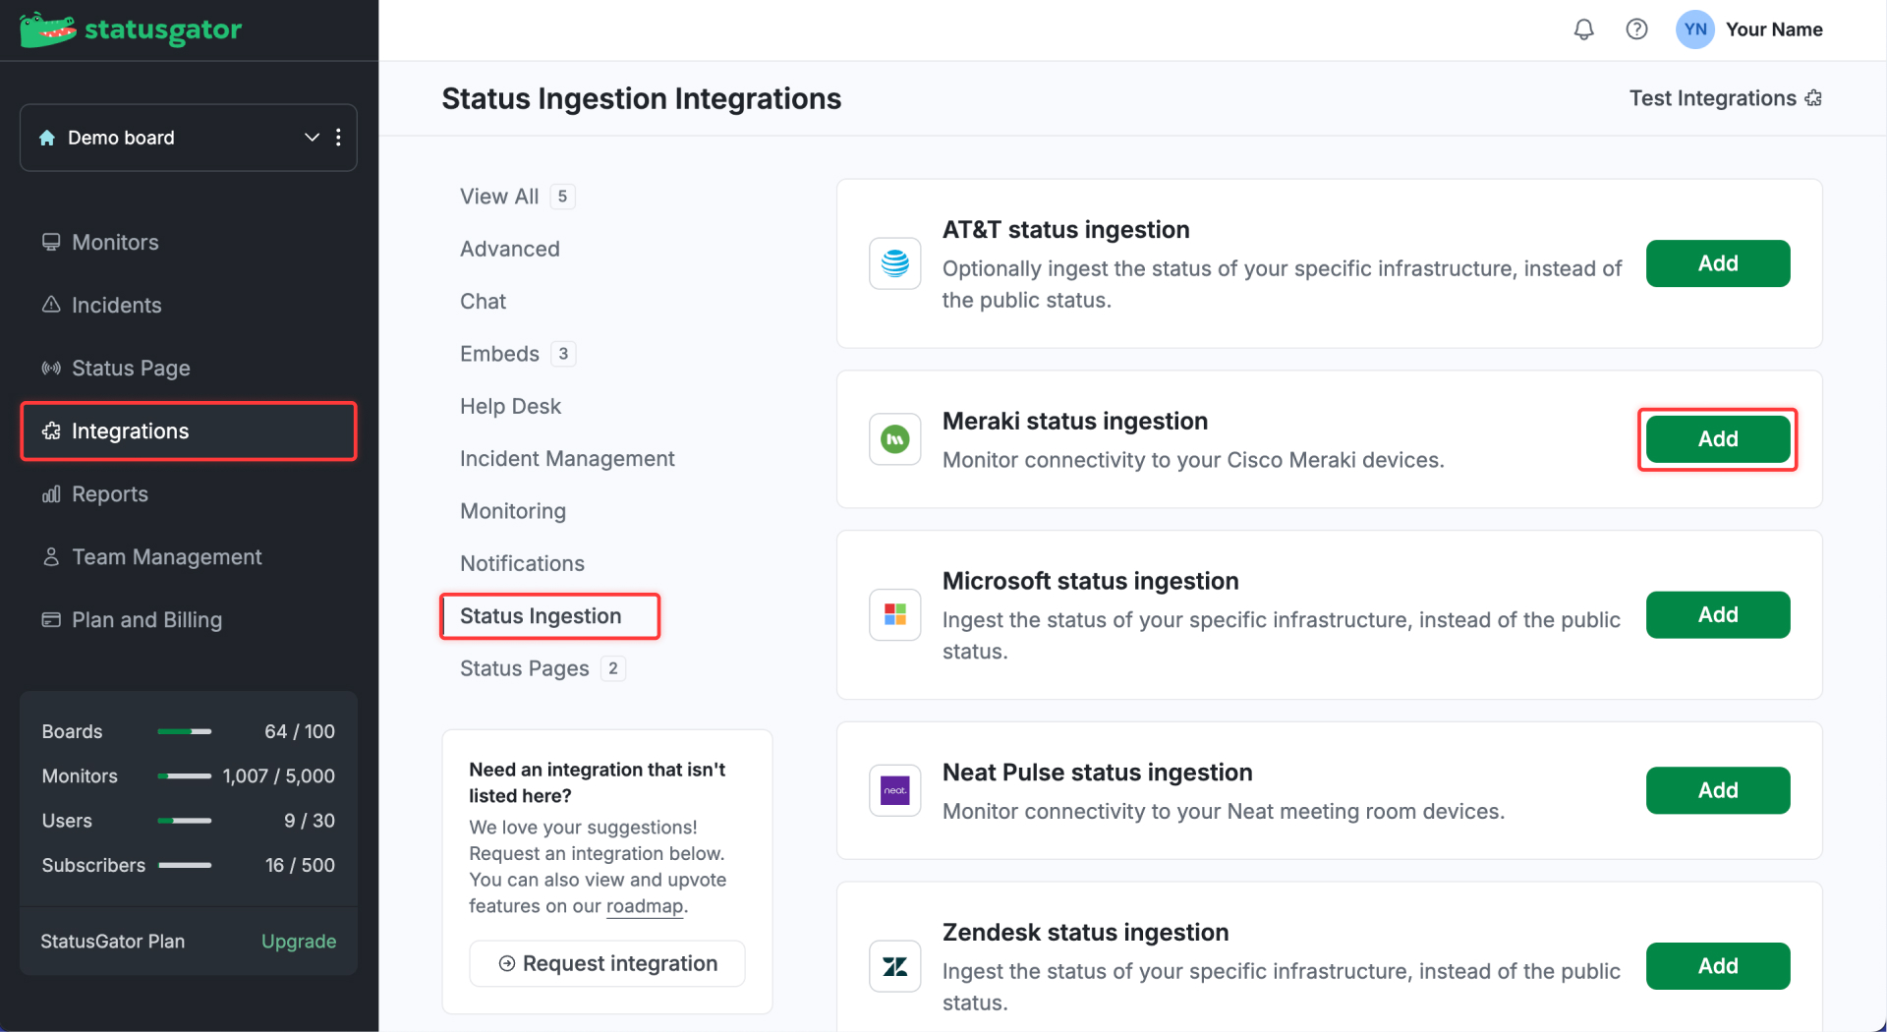Select the Monitoring category
1887x1032 pixels.
pos(513,511)
